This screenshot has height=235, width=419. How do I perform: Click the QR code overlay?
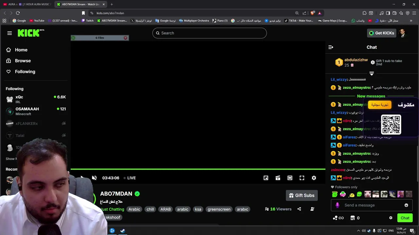click(391, 124)
